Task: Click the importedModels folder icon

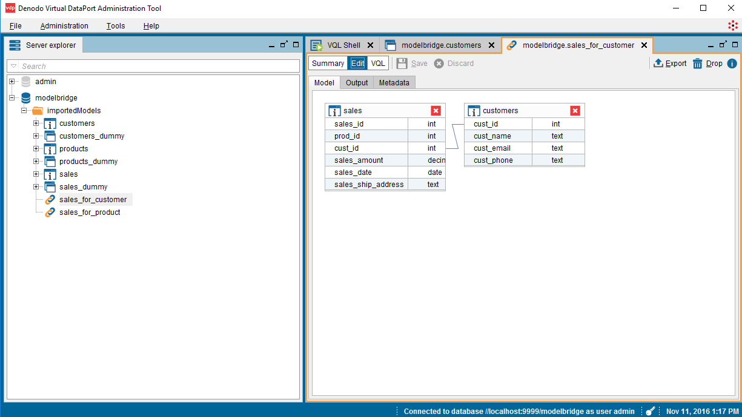Action: click(x=38, y=111)
